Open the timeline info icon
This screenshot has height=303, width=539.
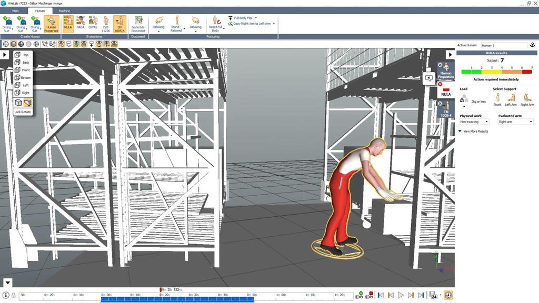coord(6,295)
